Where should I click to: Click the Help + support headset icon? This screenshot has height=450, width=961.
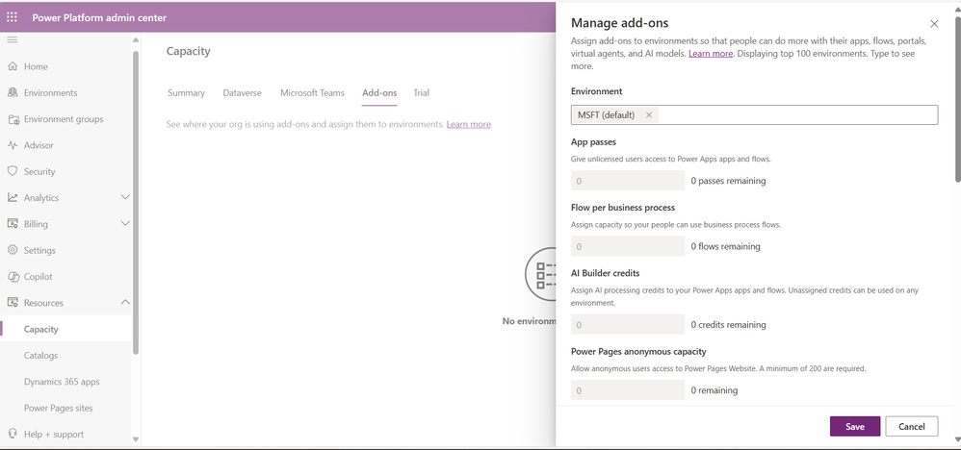coord(13,434)
